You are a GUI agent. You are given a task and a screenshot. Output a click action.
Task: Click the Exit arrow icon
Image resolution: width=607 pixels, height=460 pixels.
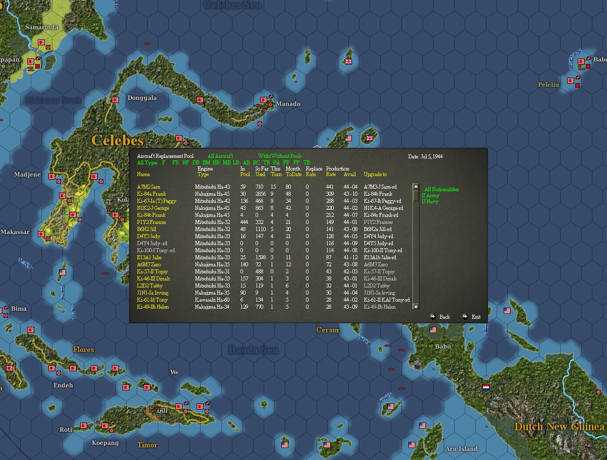click(465, 317)
